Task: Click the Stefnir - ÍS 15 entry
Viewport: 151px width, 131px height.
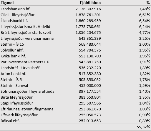Action: pos(12,44)
